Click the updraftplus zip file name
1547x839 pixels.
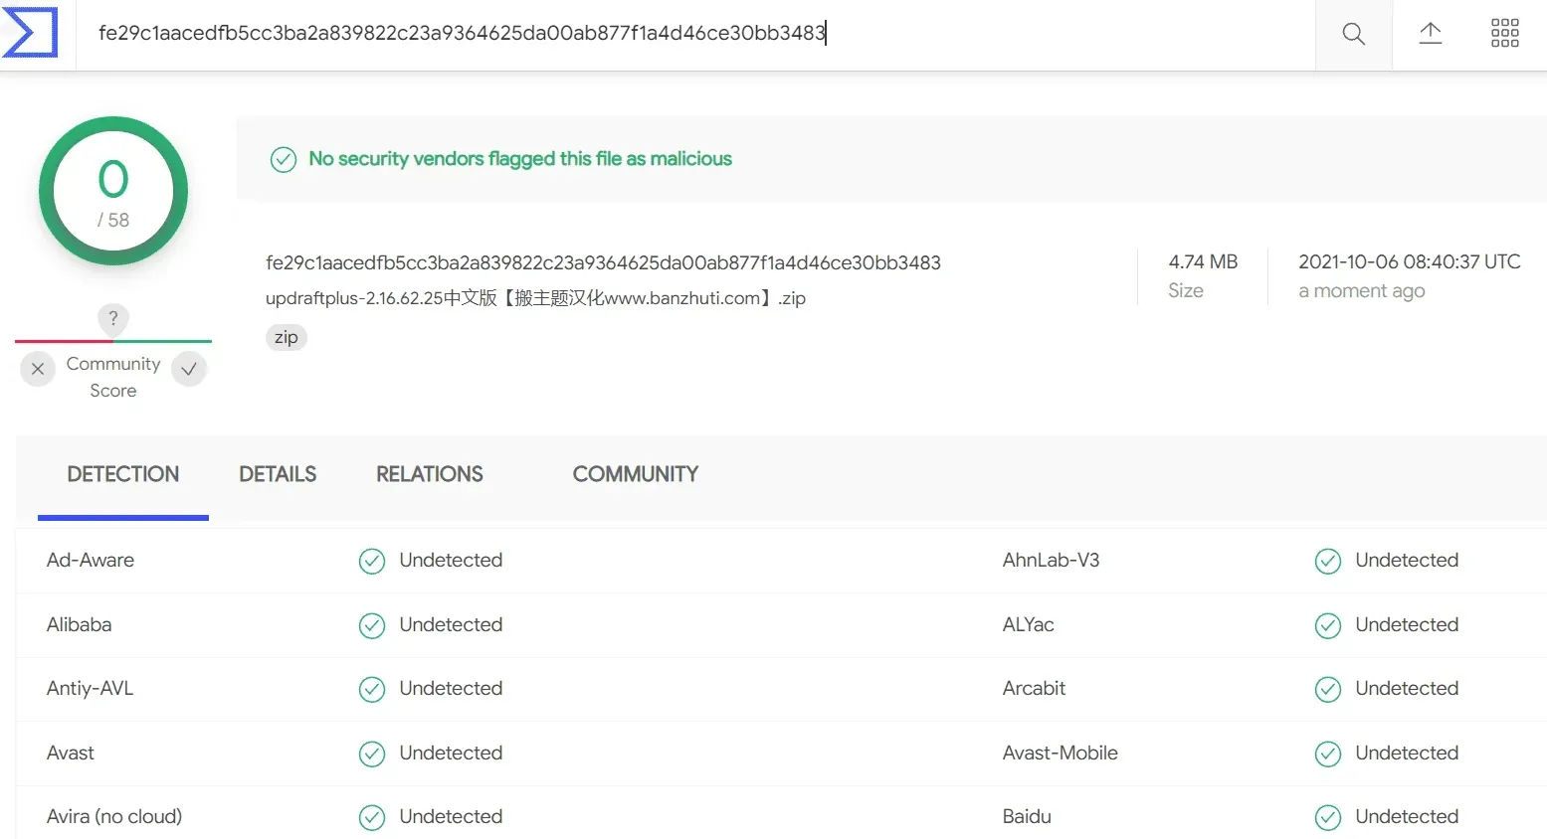point(535,298)
